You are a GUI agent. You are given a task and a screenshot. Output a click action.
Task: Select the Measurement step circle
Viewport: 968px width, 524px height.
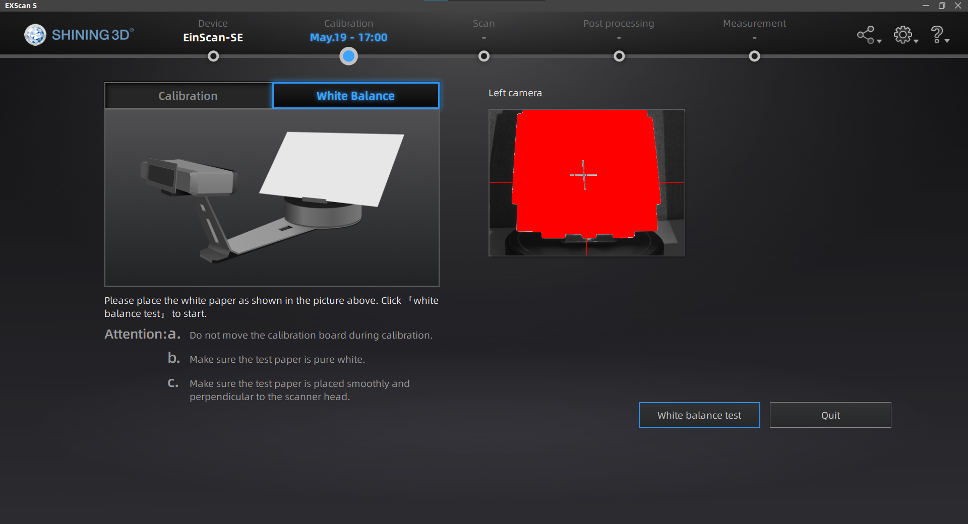tap(754, 56)
